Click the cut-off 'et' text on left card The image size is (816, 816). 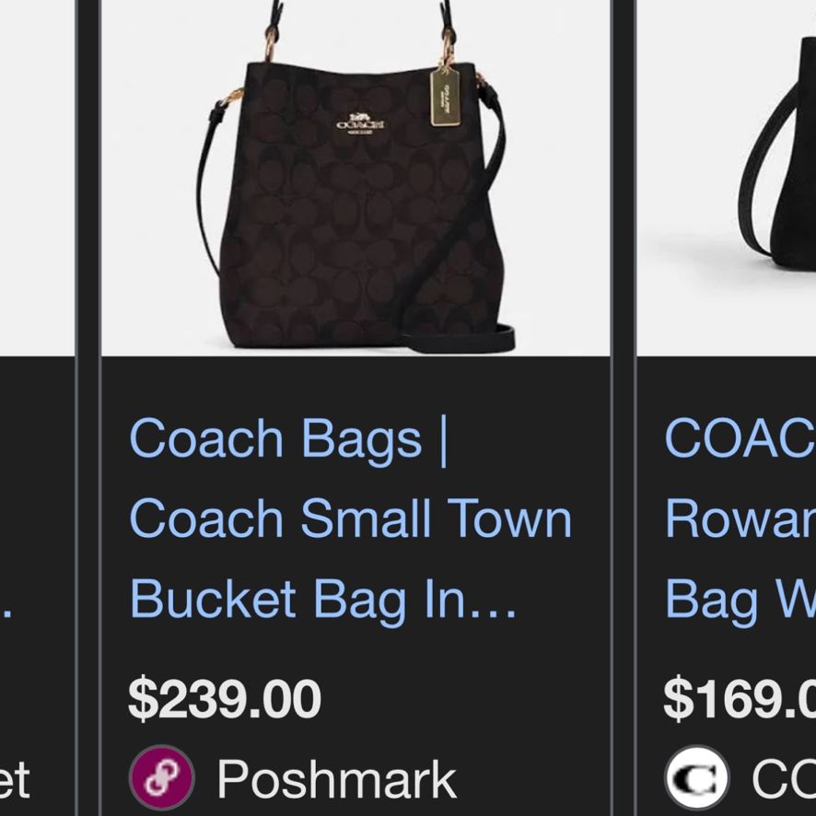point(15,779)
